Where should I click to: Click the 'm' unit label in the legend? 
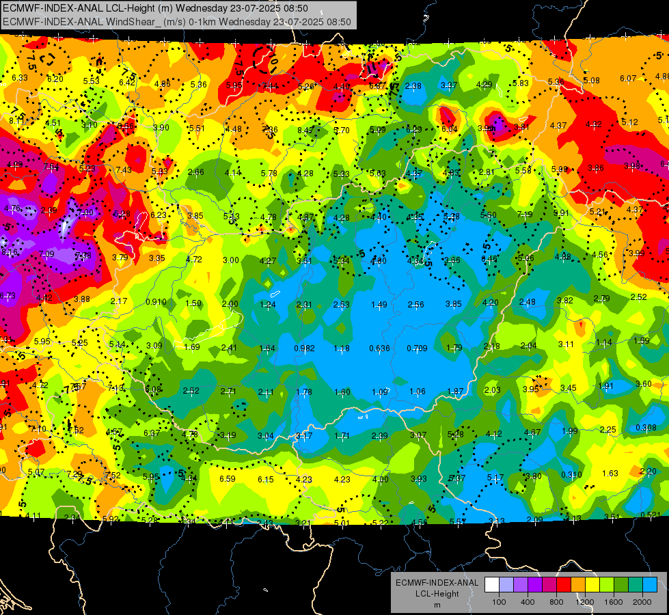point(437,605)
